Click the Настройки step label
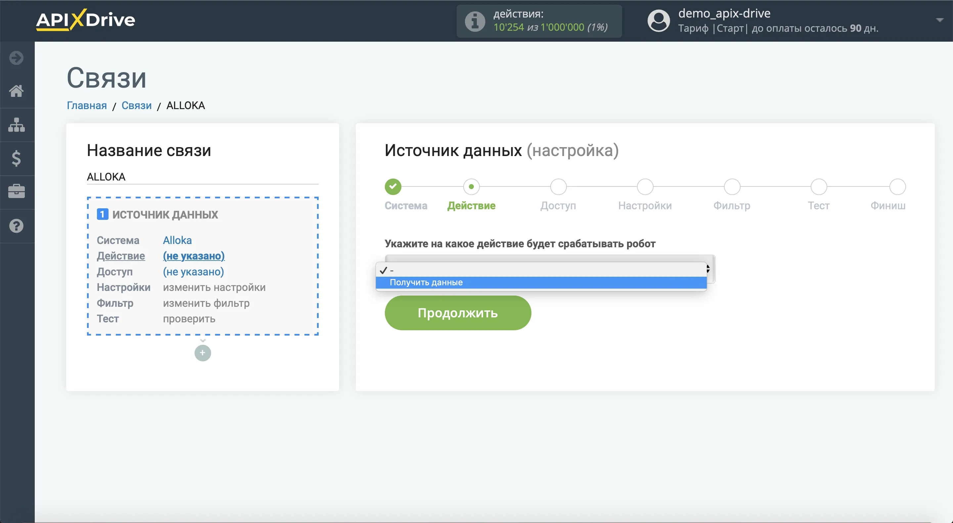The width and height of the screenshot is (953, 523). pyautogui.click(x=645, y=206)
